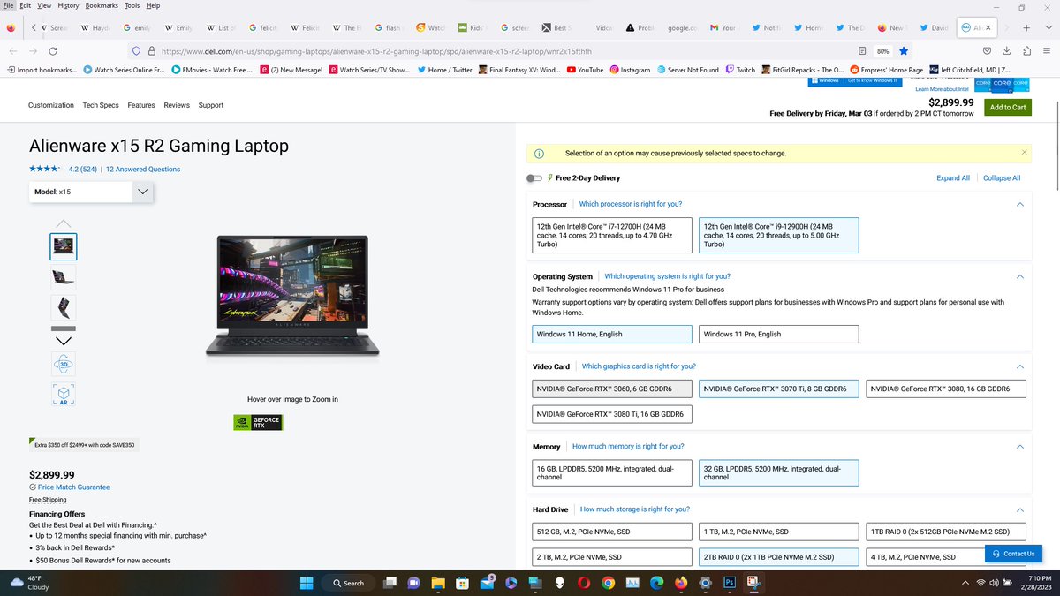Select GeForce RTX 3070 Ti 8 GB card
The image size is (1060, 596).
(778, 389)
